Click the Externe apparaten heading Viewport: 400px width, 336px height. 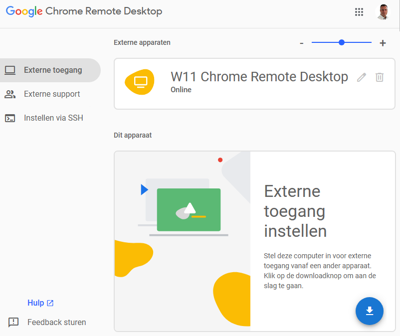click(x=142, y=42)
